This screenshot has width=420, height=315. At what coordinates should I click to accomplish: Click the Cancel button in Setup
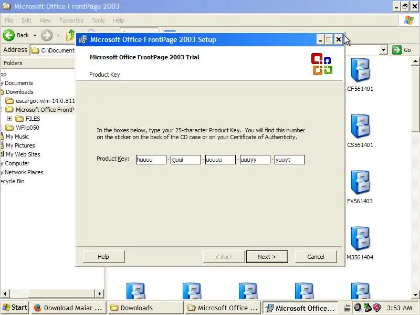[316, 257]
